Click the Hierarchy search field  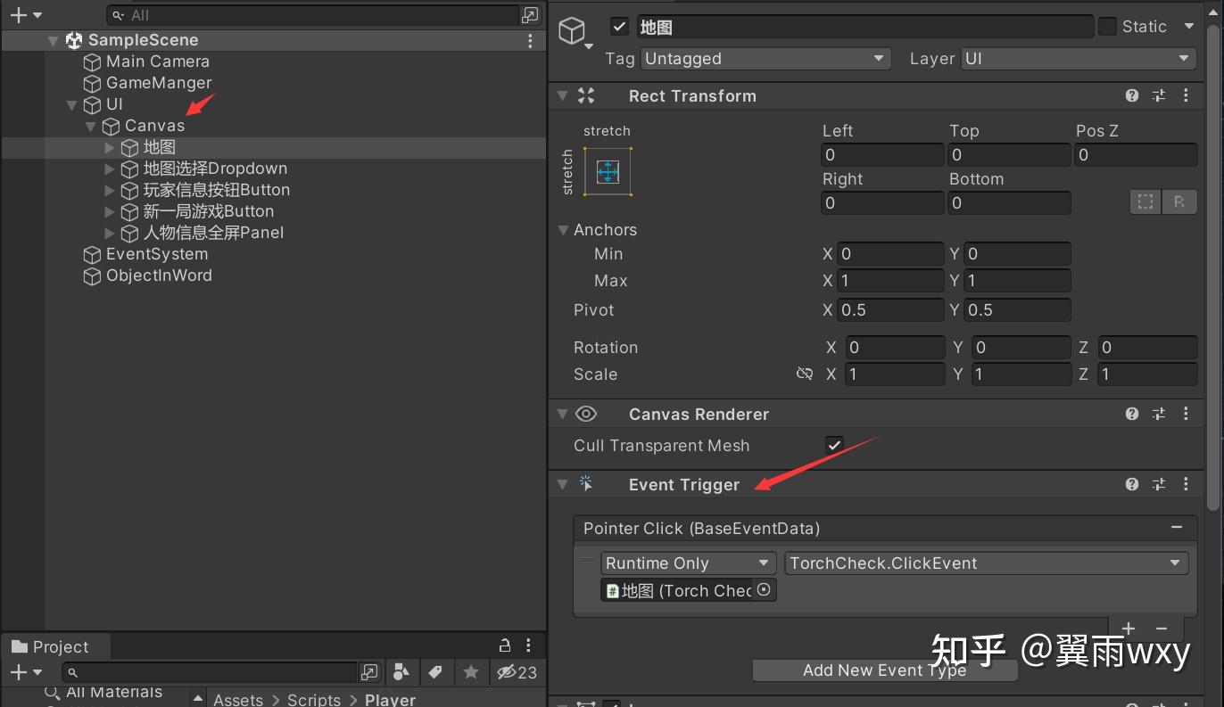pos(313,15)
